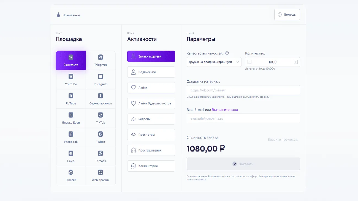Image resolution: width=358 pixels, height=201 pixels.
Task: Decrease quantity with the minus button
Action: click(x=249, y=62)
